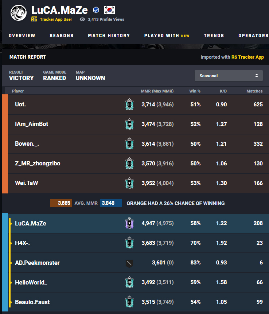The image size is (269, 314).
Task: Open player HelloWorld_ profile
Action: 31,282
